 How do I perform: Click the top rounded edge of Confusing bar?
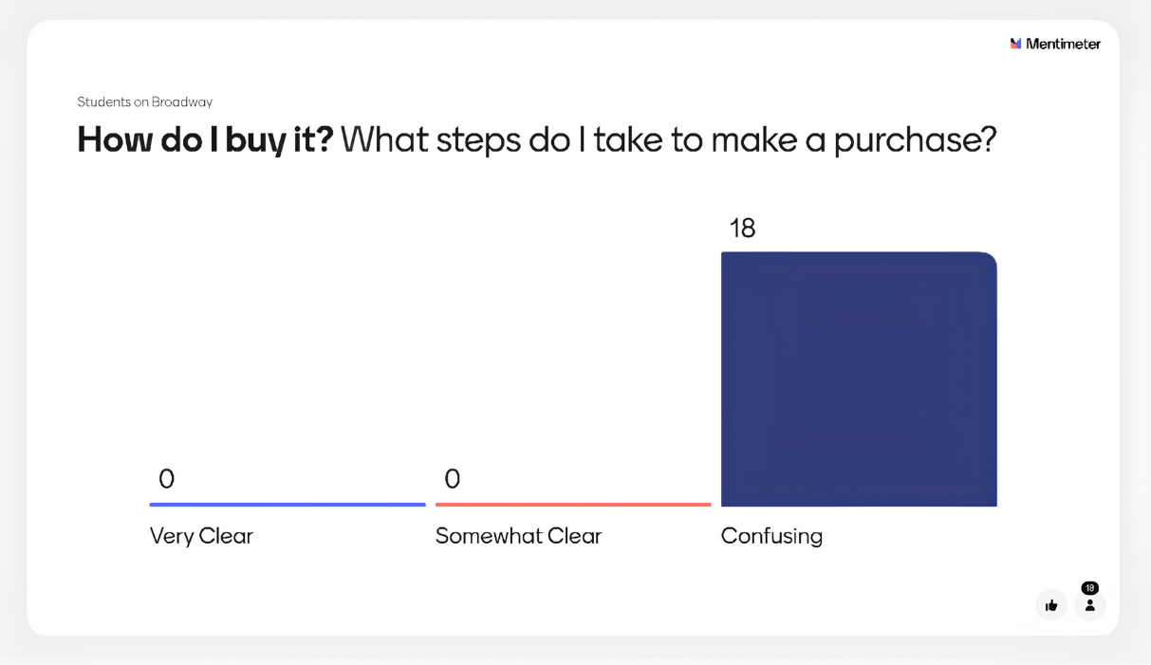click(859, 254)
